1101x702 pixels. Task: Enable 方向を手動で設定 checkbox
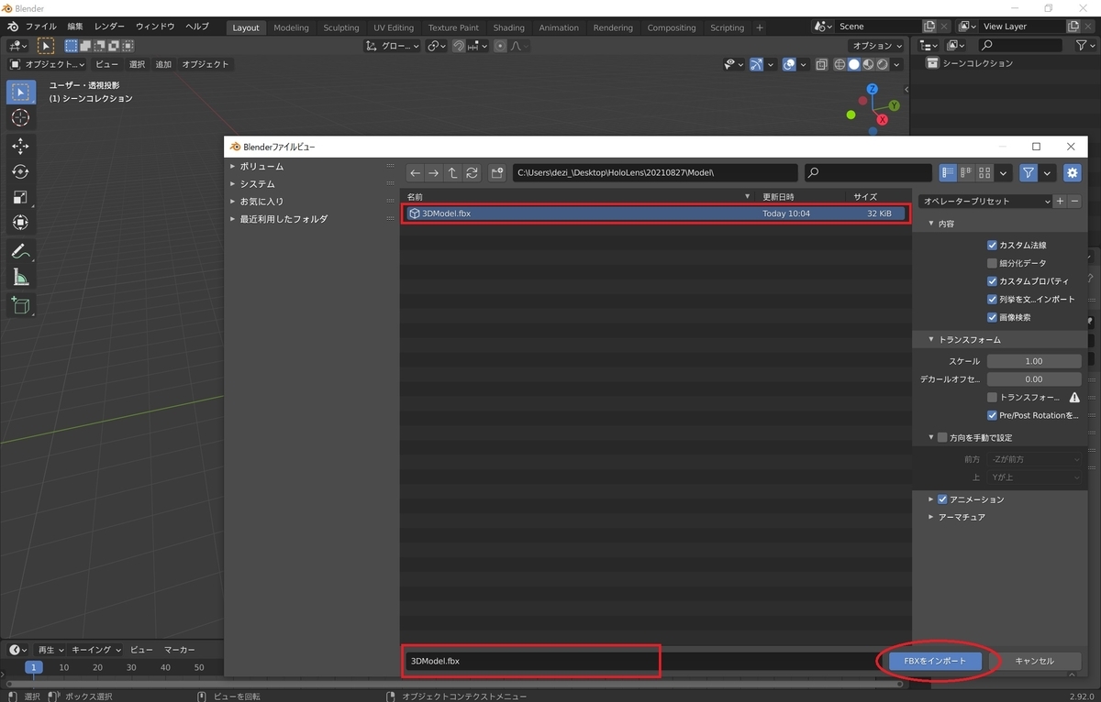coord(942,438)
